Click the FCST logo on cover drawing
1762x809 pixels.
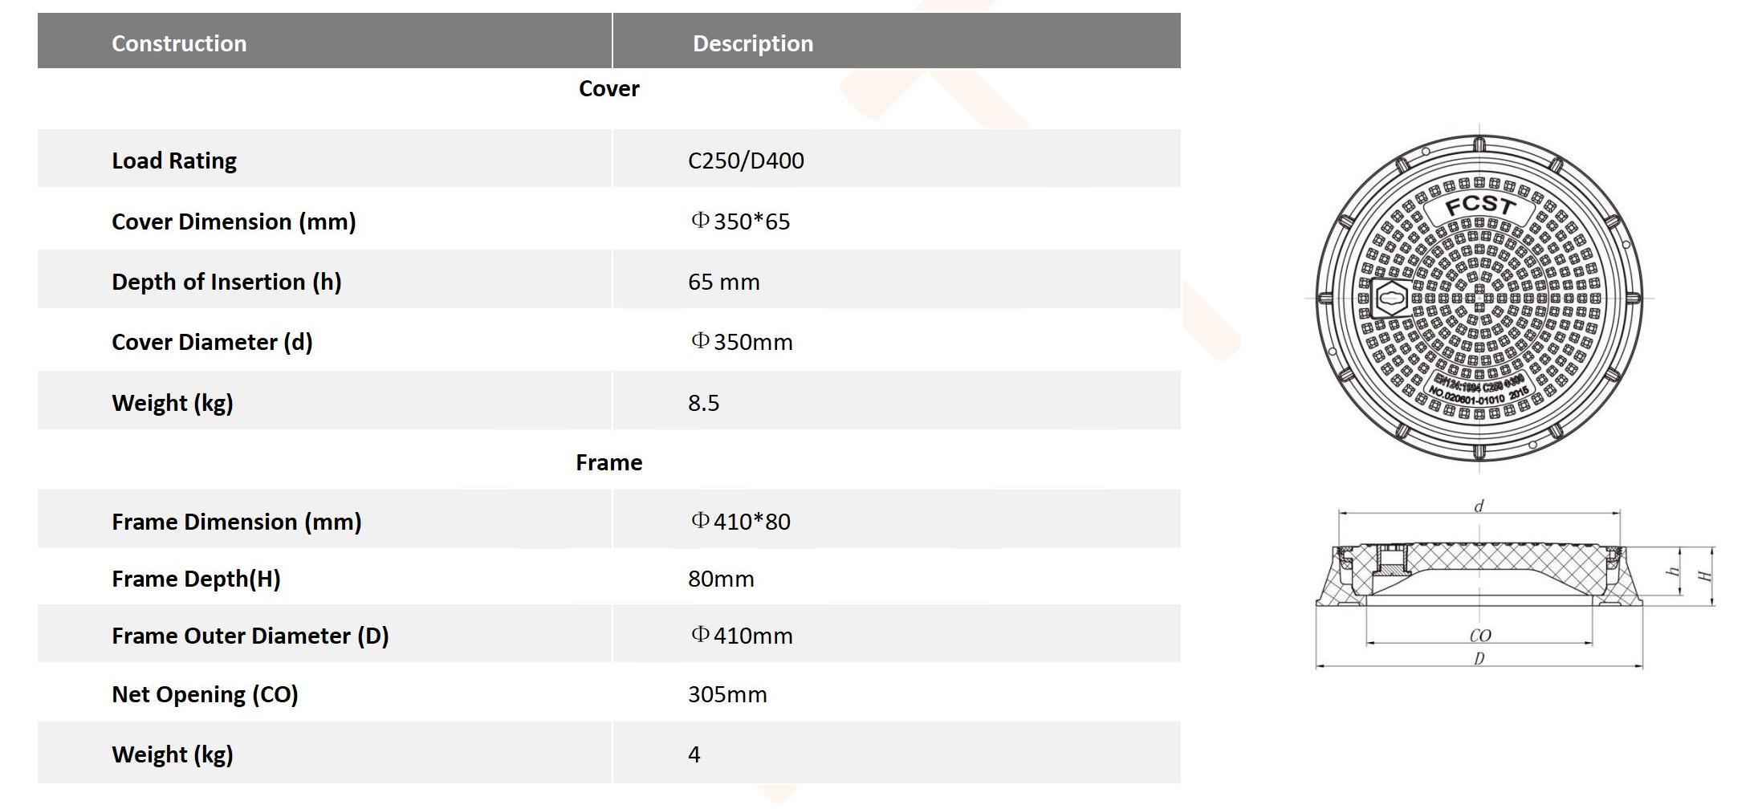[x=1479, y=207]
